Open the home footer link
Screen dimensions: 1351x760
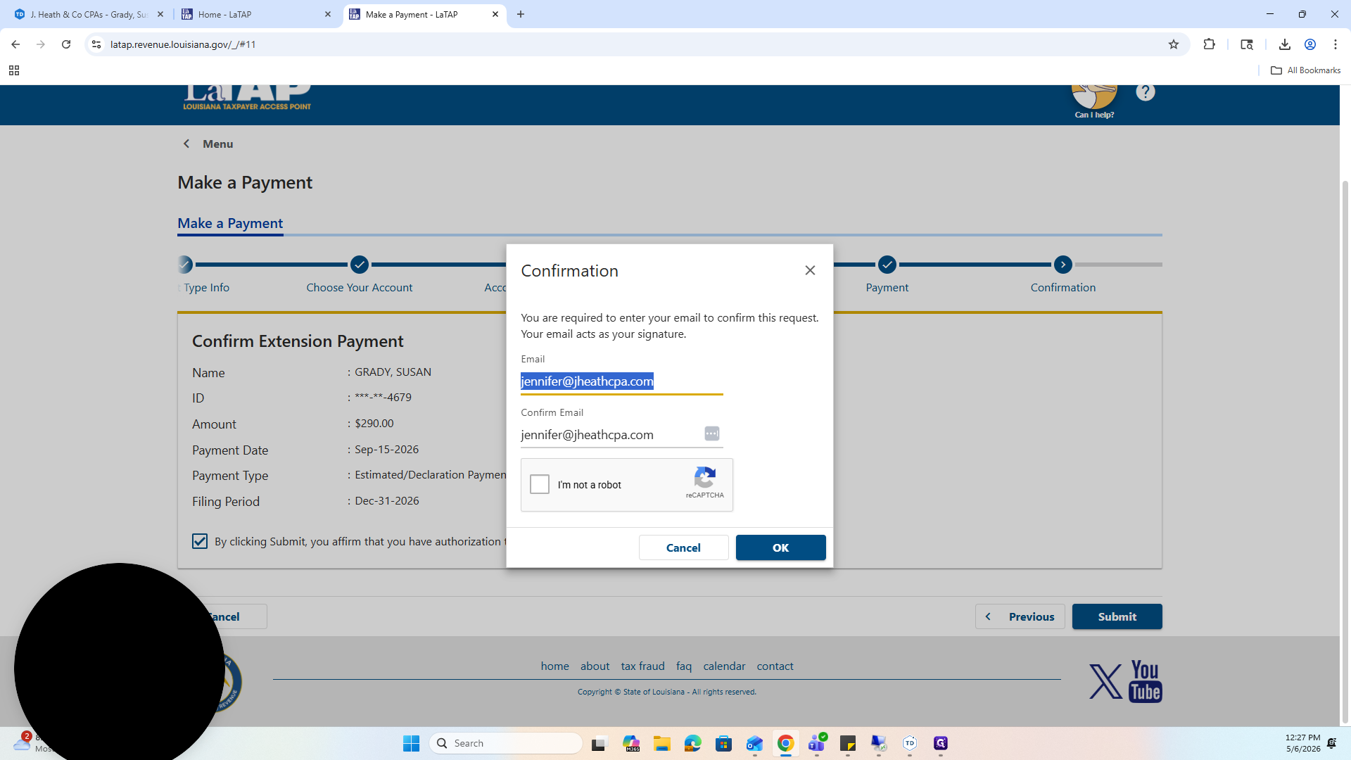pos(554,666)
